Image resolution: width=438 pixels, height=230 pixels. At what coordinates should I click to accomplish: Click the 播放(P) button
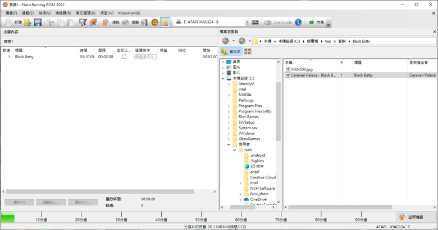click(19, 203)
